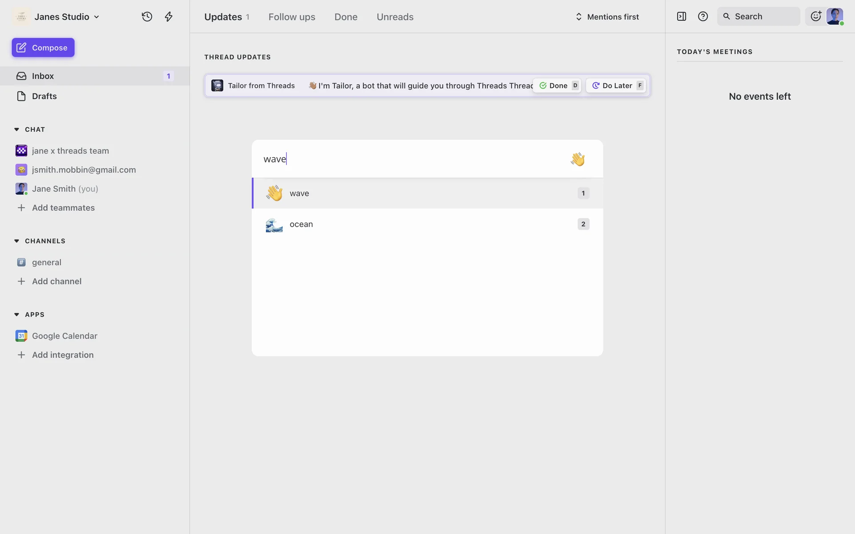
Task: Open the help question mark icon
Action: (703, 16)
